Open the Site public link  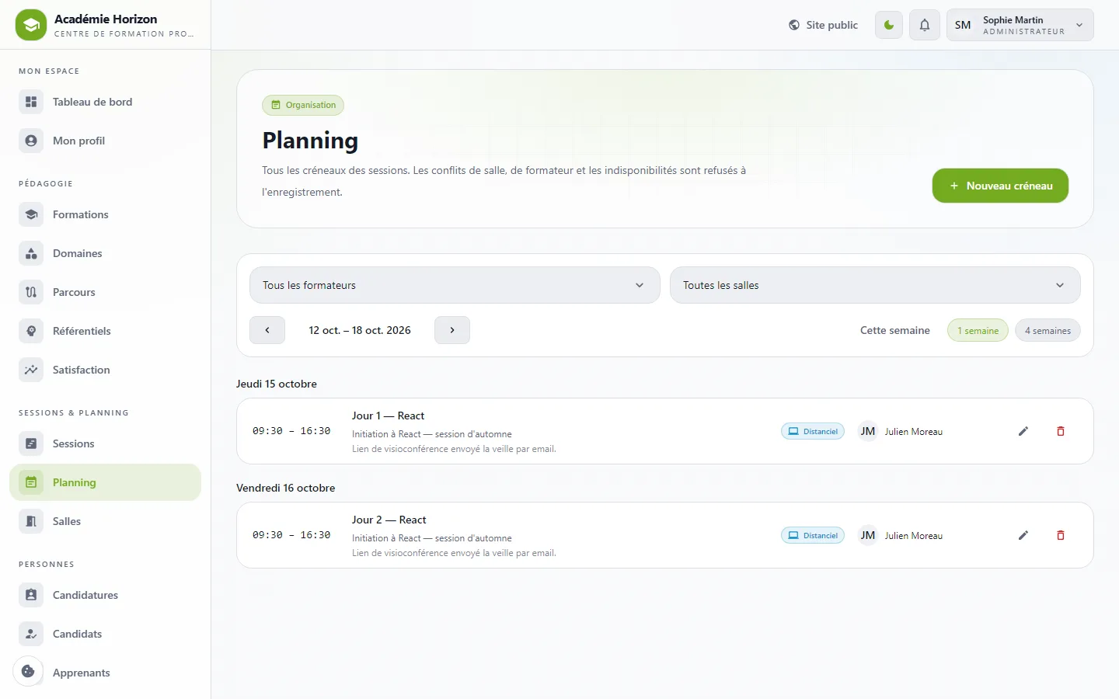click(823, 25)
